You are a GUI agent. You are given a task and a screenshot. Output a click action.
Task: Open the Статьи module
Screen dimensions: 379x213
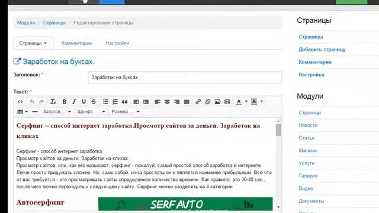(x=307, y=138)
